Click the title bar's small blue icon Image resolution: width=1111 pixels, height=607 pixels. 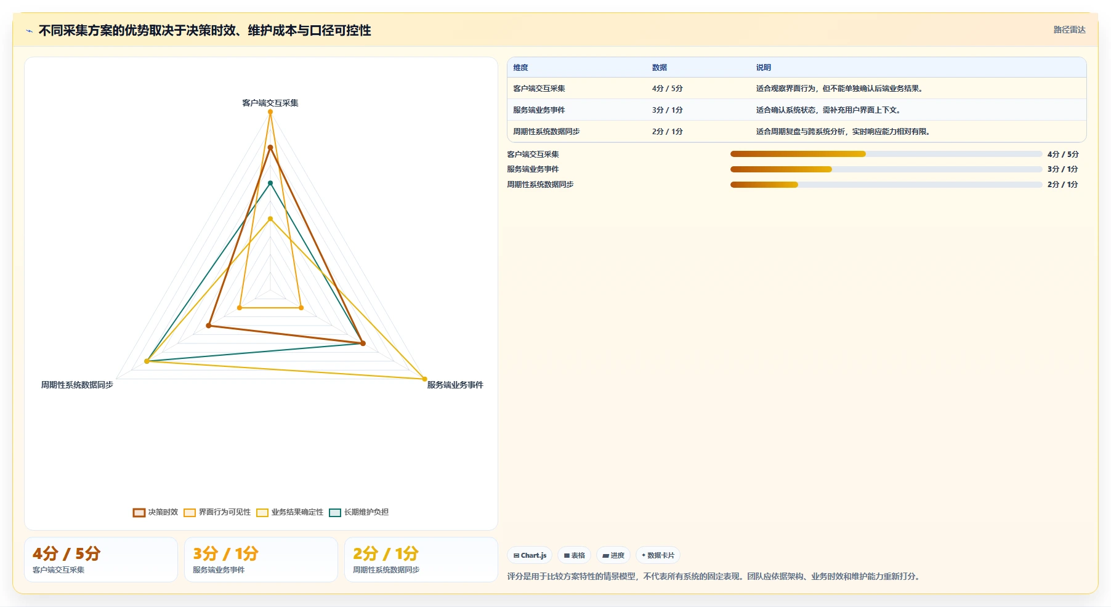click(x=29, y=31)
